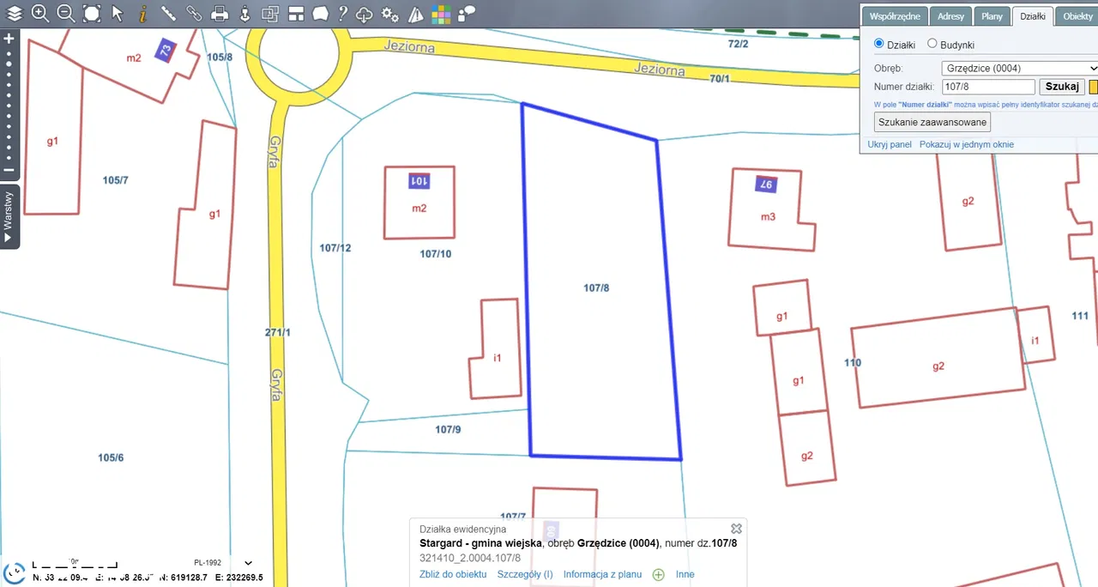The width and height of the screenshot is (1098, 587).
Task: Click the Szukaj button
Action: 1062,87
